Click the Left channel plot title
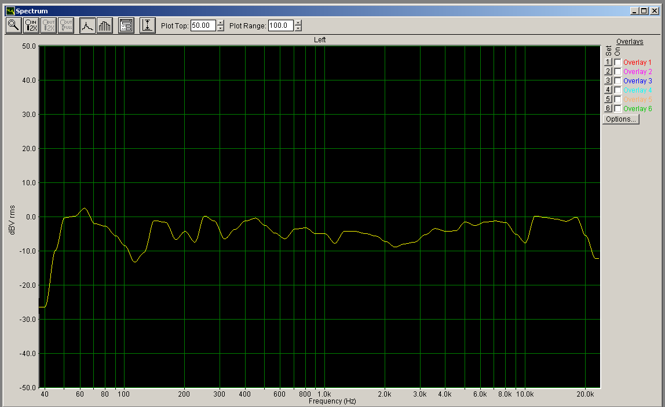665x407 pixels. [320, 40]
